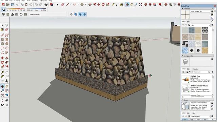The image size is (217, 122).
Task: Click the components search button
Action: click(210, 72)
